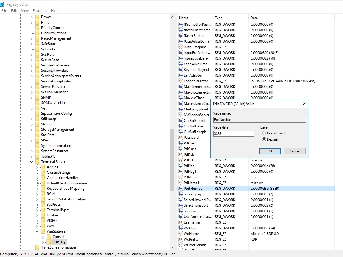Click the REG_SZ icon next to InitialProgram
The height and width of the screenshot is (257, 343).
coord(180,47)
